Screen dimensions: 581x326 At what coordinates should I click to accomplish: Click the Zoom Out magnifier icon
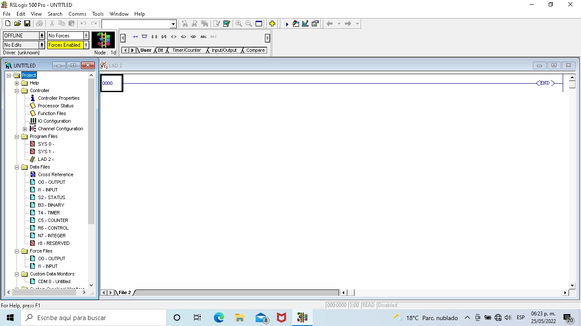(249, 24)
